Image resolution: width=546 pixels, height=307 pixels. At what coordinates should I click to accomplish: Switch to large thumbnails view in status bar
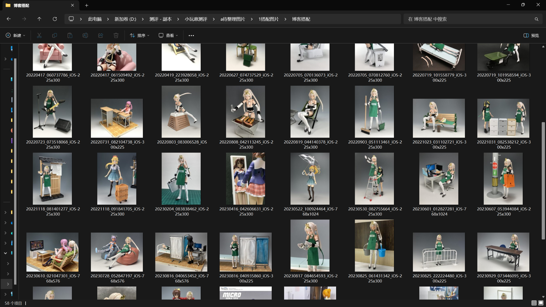541,303
